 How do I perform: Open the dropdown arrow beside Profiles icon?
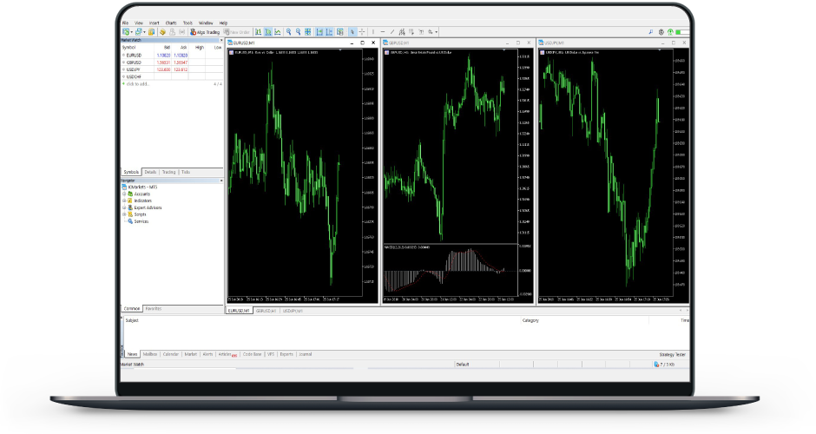pyautogui.click(x=144, y=32)
